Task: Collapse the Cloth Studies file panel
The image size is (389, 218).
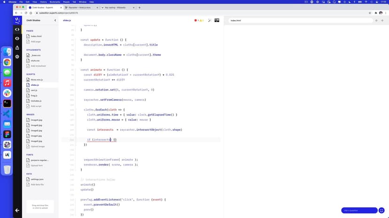Action: [x=55, y=21]
